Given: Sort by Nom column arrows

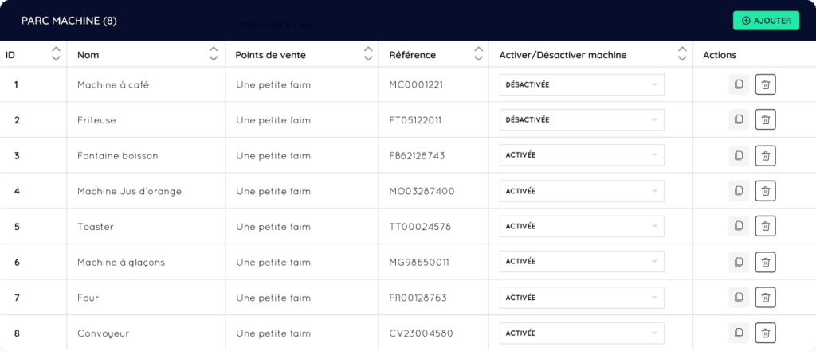Looking at the screenshot, I should (214, 54).
